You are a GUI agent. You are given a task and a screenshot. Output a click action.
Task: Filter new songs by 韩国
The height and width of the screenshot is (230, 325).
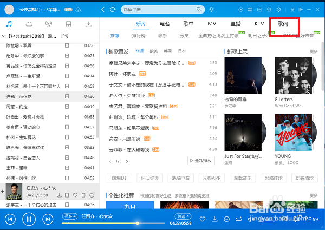pos(168,51)
